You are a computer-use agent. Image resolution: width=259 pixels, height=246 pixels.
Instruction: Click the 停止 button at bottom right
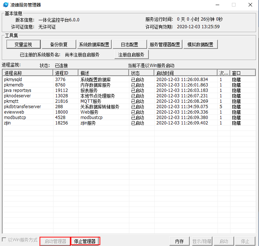point(245,241)
